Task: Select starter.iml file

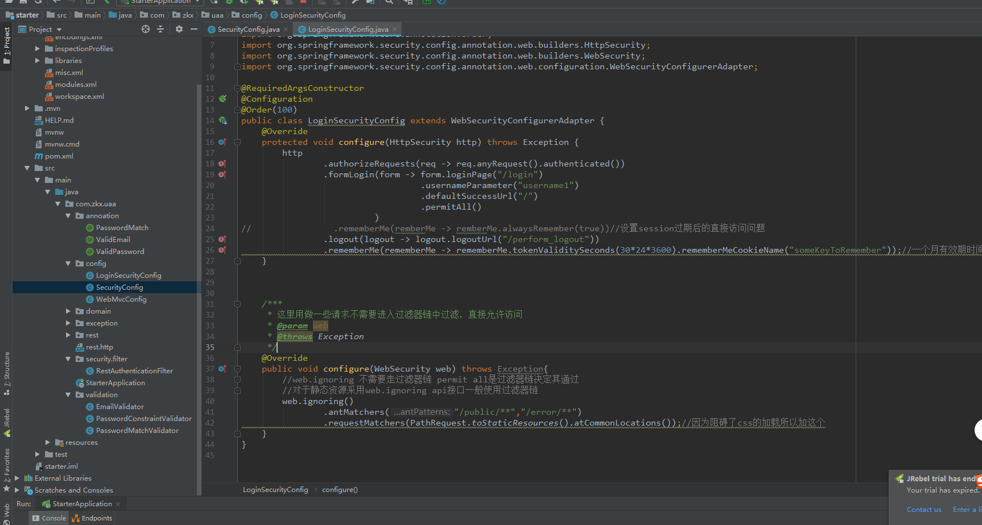Action: (x=61, y=466)
